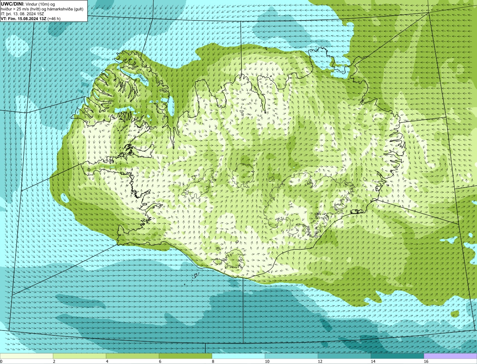Click the dark teal 14–16 m/s legend swatch
477x364 pixels.
398,356
